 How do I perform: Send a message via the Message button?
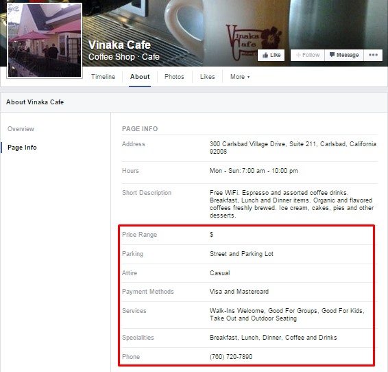point(344,55)
